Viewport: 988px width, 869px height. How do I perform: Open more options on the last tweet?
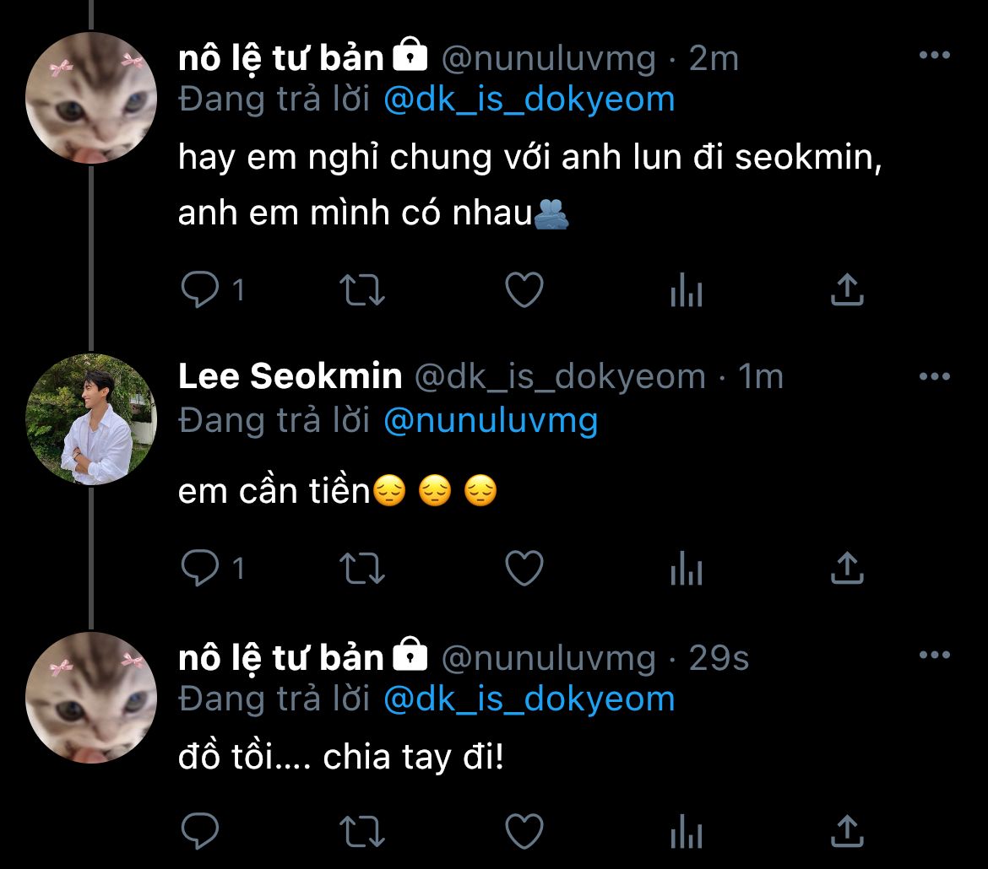[934, 656]
